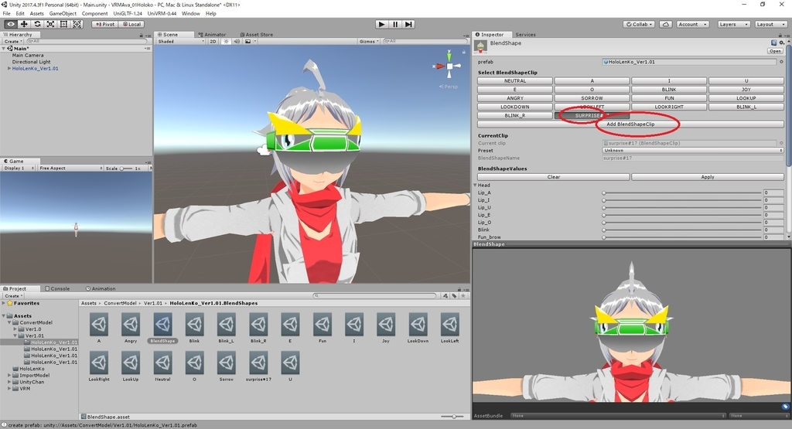Open the Layout dropdown

coord(770,24)
